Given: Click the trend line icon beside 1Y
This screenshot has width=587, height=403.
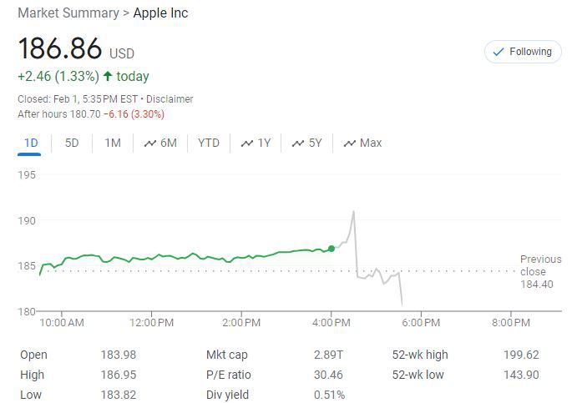Looking at the screenshot, I should tap(247, 144).
